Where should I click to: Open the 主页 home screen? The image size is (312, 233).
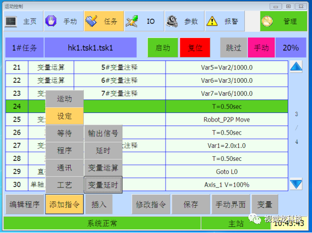point(22,22)
